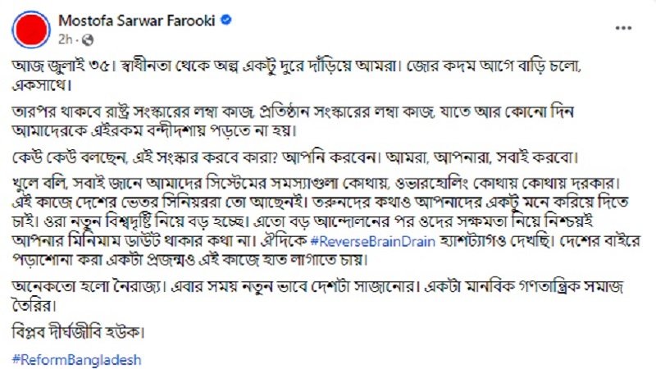The image size is (656, 369).
Task: Open the three-dot post options menu
Action: pyautogui.click(x=623, y=28)
